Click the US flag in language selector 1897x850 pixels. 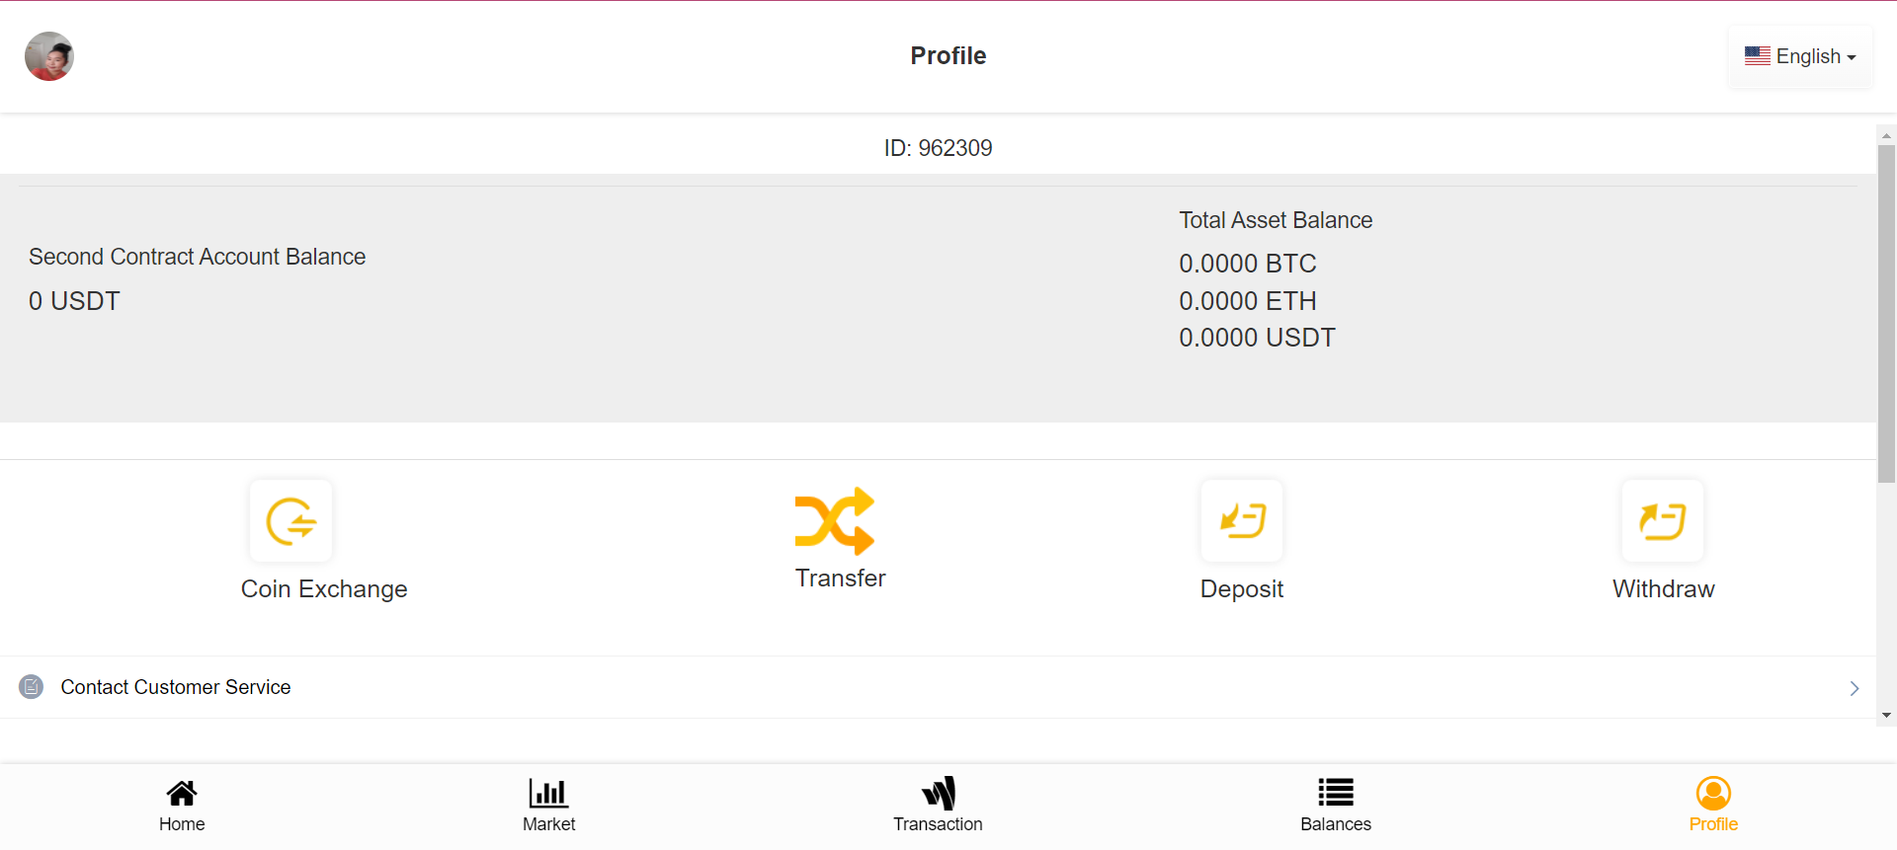(x=1757, y=56)
